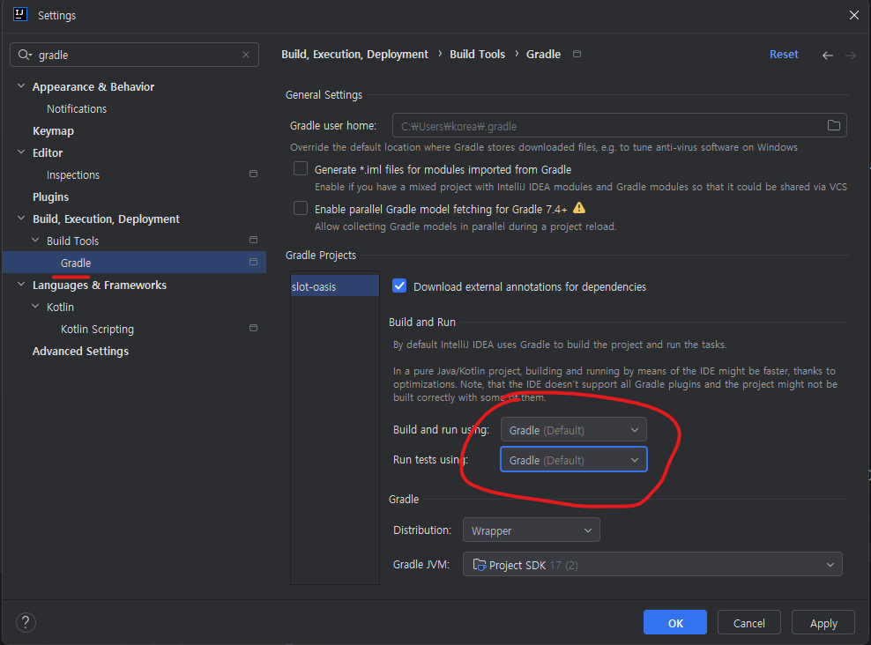Enable parallel Gradle model fetching checkbox
Screen dimensions: 871x645
click(301, 208)
